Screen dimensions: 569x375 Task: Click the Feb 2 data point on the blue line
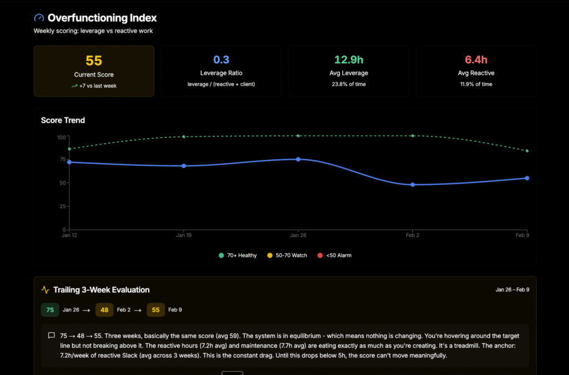[x=412, y=184]
